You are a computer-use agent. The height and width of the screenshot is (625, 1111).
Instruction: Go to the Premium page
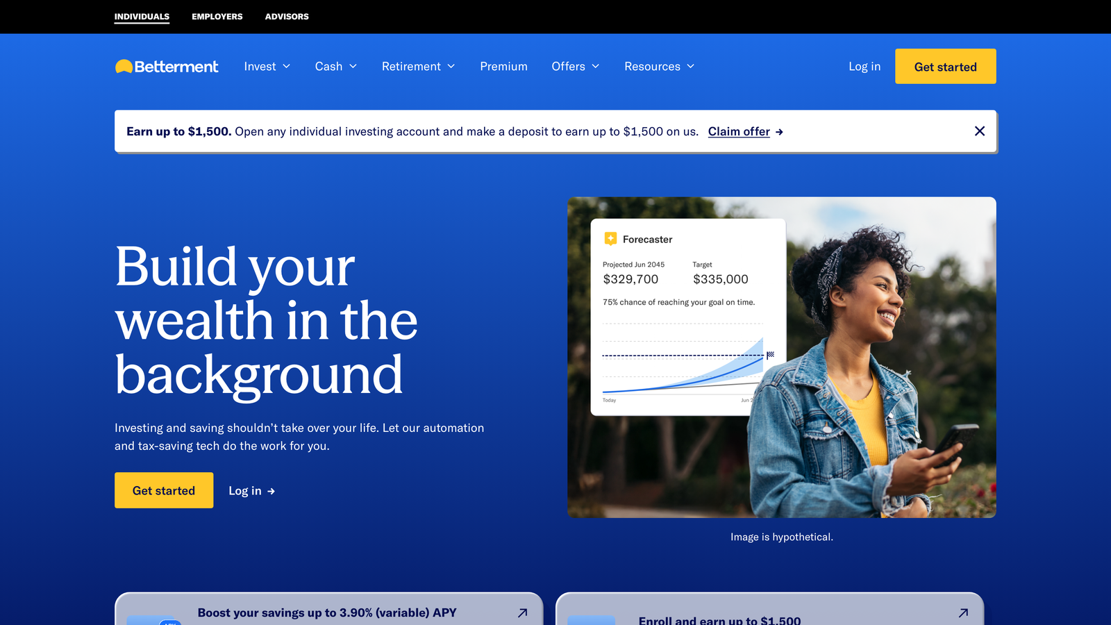tap(503, 67)
